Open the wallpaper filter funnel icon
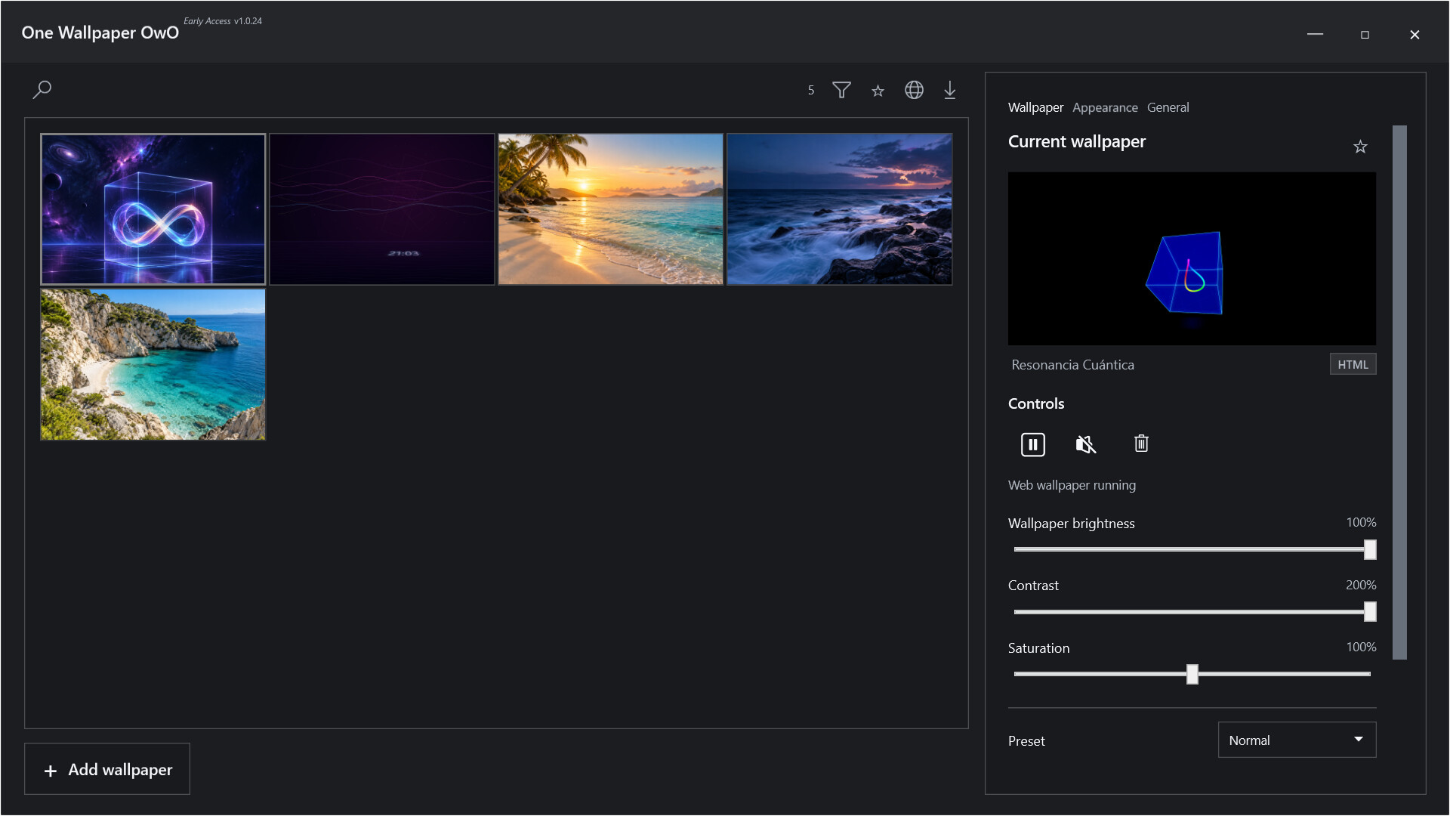1450x816 pixels. pyautogui.click(x=841, y=90)
